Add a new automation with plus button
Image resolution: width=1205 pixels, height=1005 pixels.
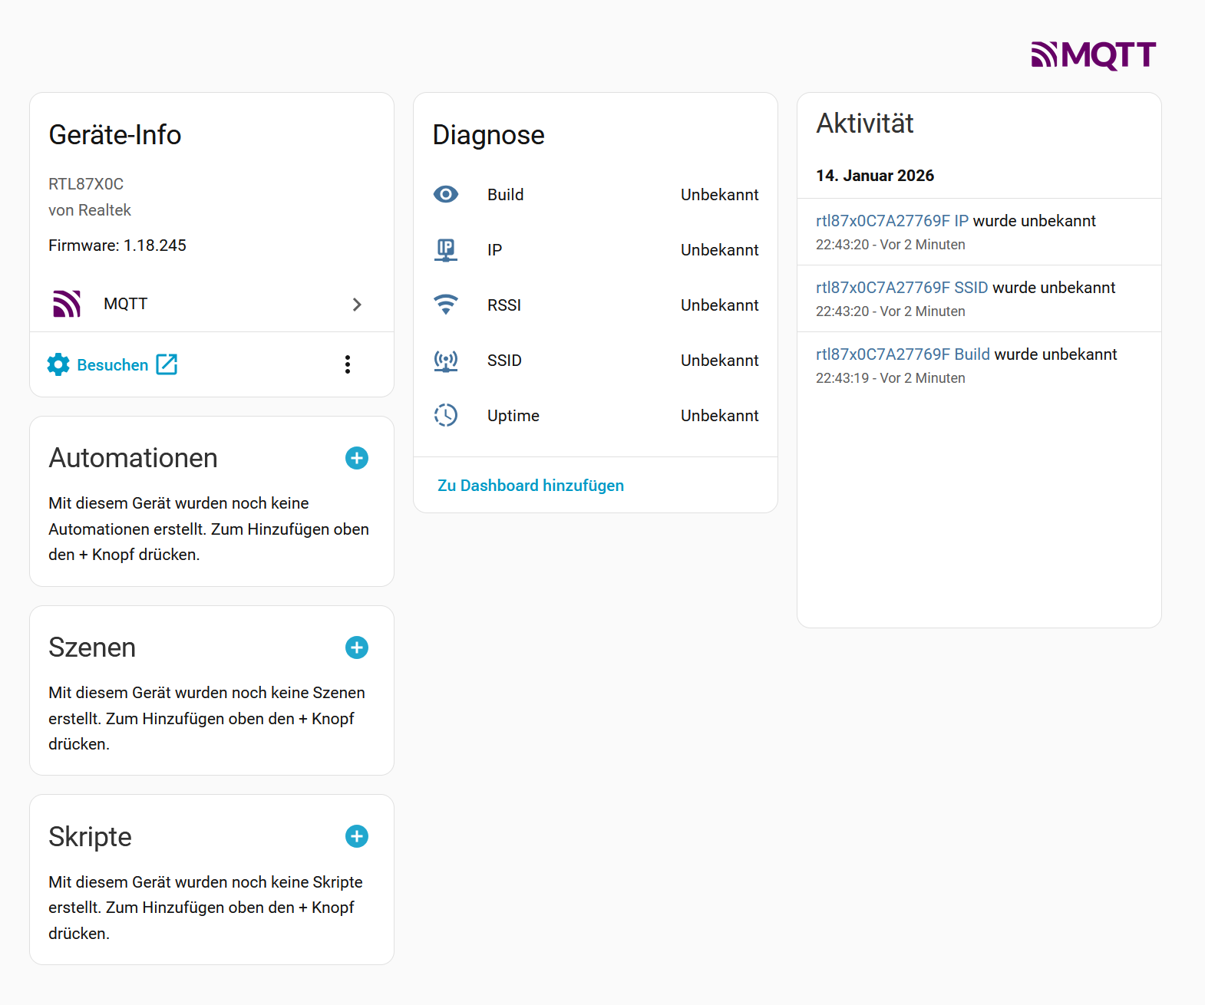[x=357, y=458]
